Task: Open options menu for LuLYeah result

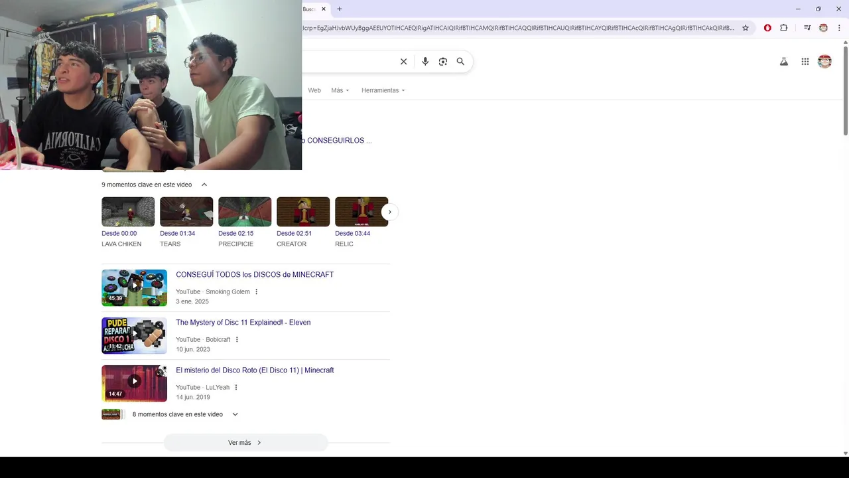Action: [235, 387]
